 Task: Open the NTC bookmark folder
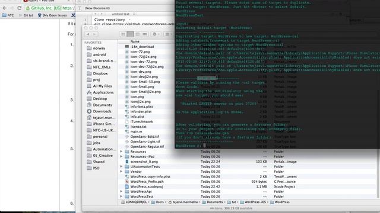(8, 15)
